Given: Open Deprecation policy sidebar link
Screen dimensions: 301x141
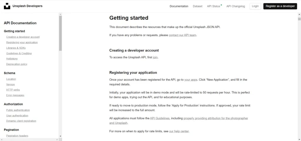Looking at the screenshot, I should tap(17, 64).
